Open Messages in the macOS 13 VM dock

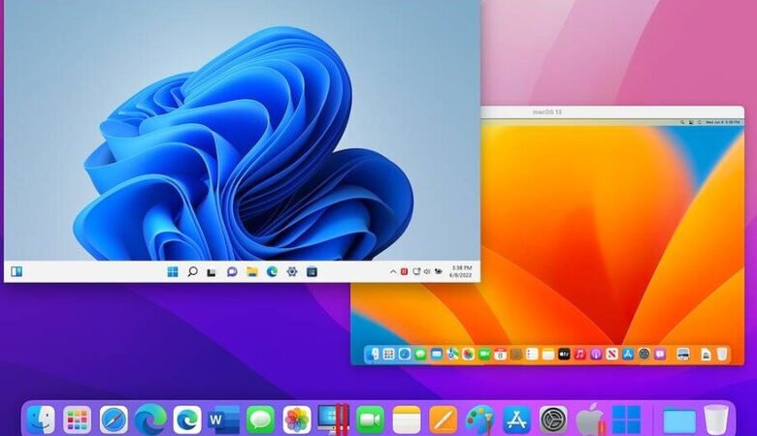click(420, 354)
